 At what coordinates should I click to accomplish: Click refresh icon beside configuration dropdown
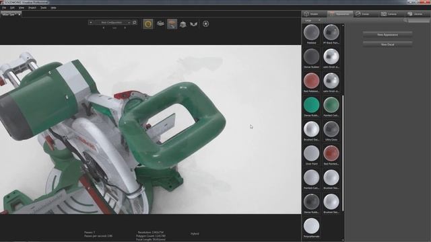coord(135,22)
